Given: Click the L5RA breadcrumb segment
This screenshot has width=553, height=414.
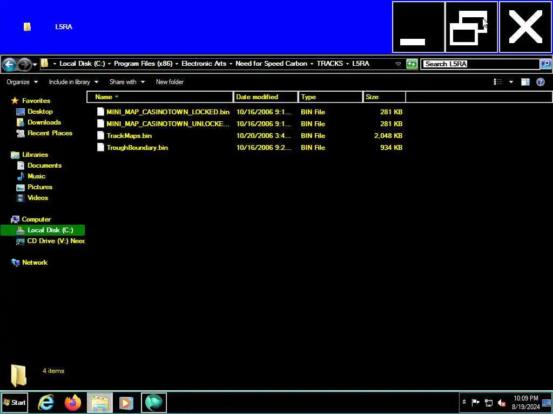Looking at the screenshot, I should [x=360, y=64].
